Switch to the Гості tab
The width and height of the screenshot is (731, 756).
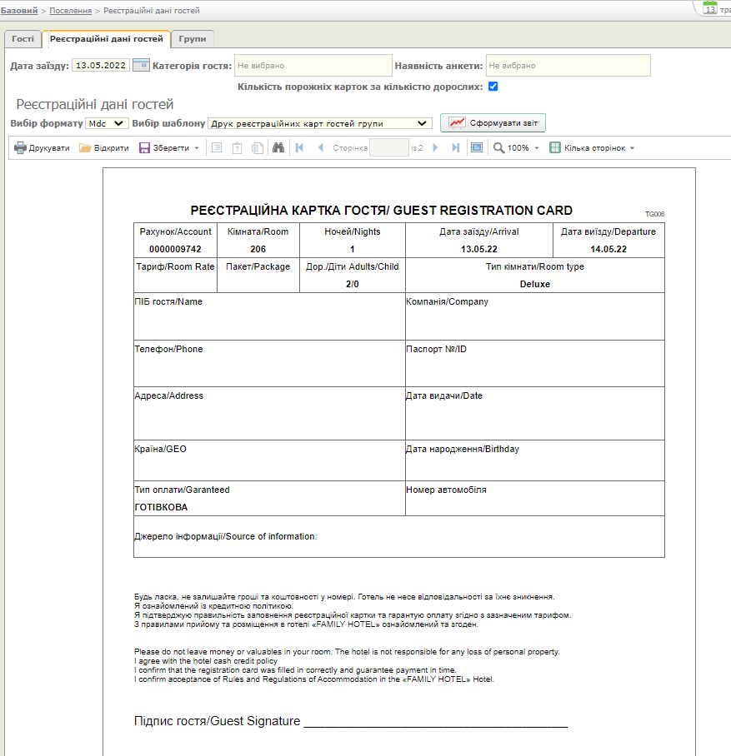[x=23, y=39]
